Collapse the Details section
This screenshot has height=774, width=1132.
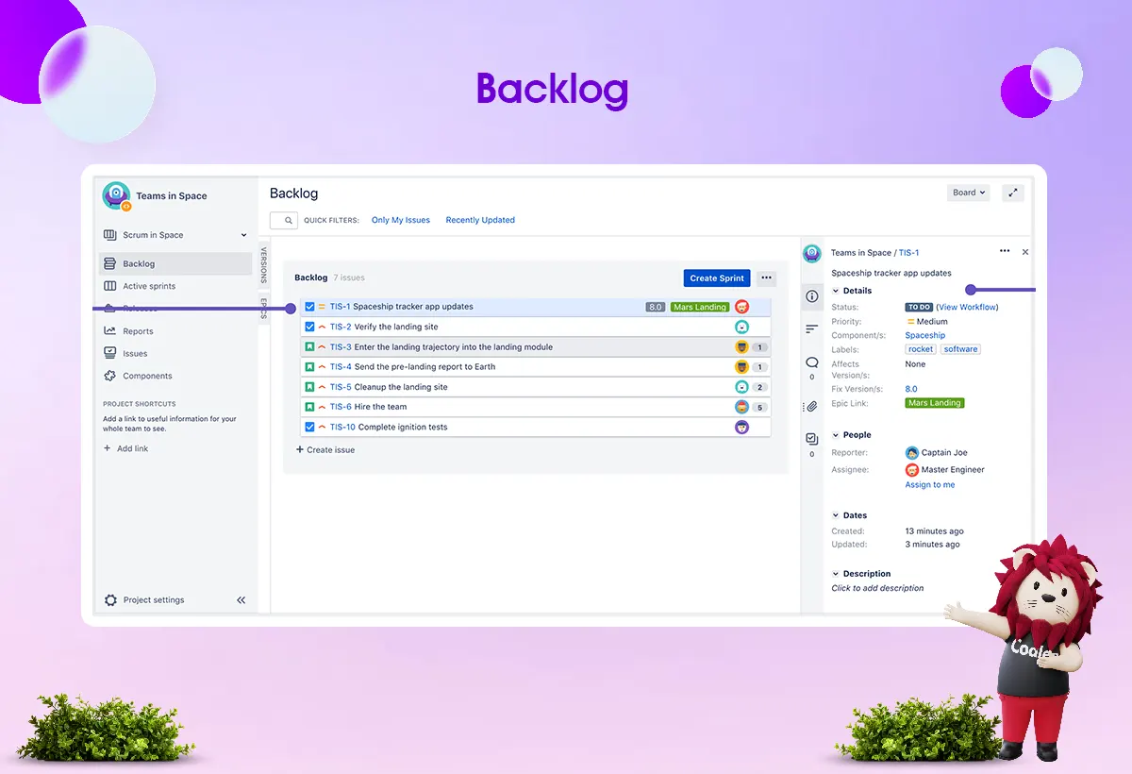point(836,291)
